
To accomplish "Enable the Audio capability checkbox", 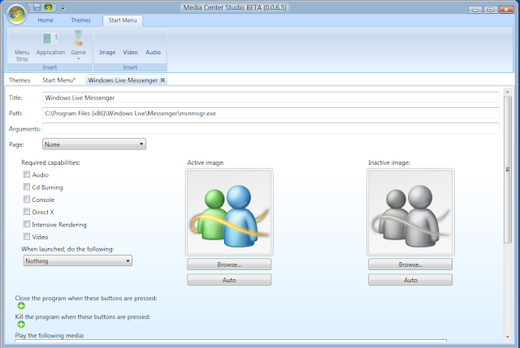I will click(27, 174).
